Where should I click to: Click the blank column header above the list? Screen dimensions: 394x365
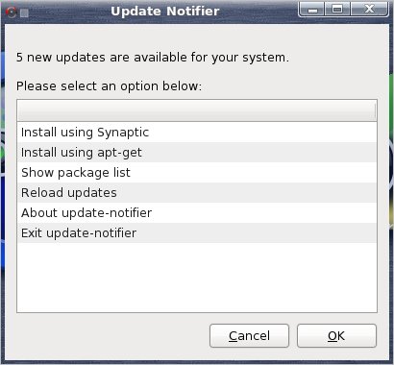point(196,110)
